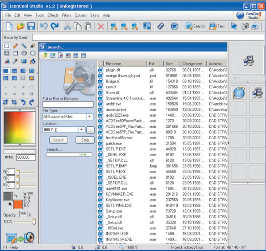
Task: Click the large icon preview thumbnail
Action: pyautogui.click(x=249, y=61)
